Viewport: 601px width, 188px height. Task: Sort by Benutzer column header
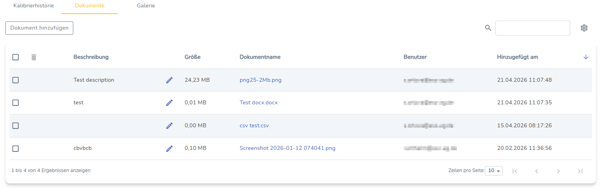[415, 57]
